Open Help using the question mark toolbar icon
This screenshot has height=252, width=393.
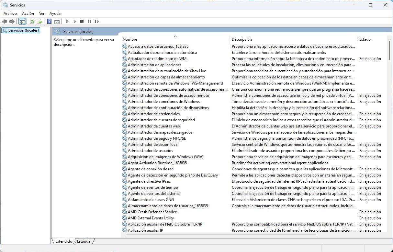(x=49, y=21)
